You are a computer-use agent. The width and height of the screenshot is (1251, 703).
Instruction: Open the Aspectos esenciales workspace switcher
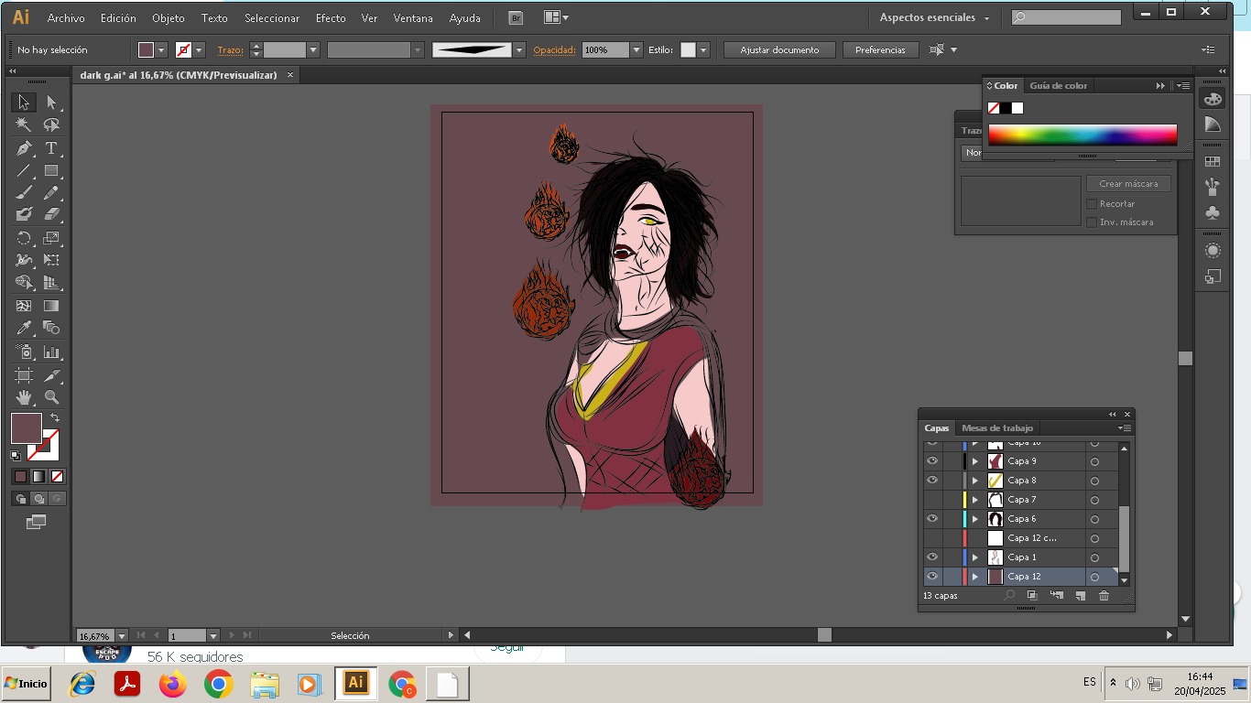[x=934, y=17]
